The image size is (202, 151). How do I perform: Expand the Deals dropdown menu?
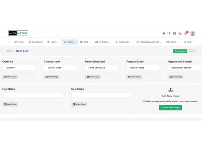tap(69, 42)
